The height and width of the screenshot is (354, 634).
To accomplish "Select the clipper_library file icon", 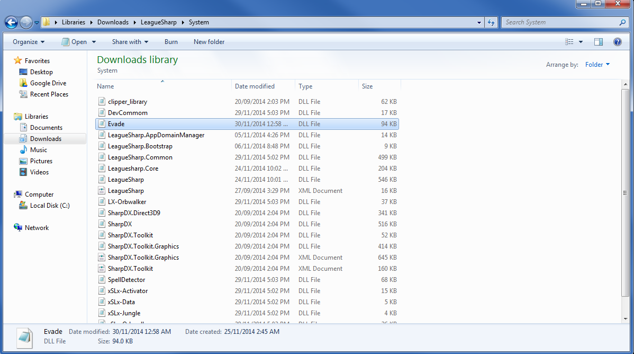I will click(102, 101).
